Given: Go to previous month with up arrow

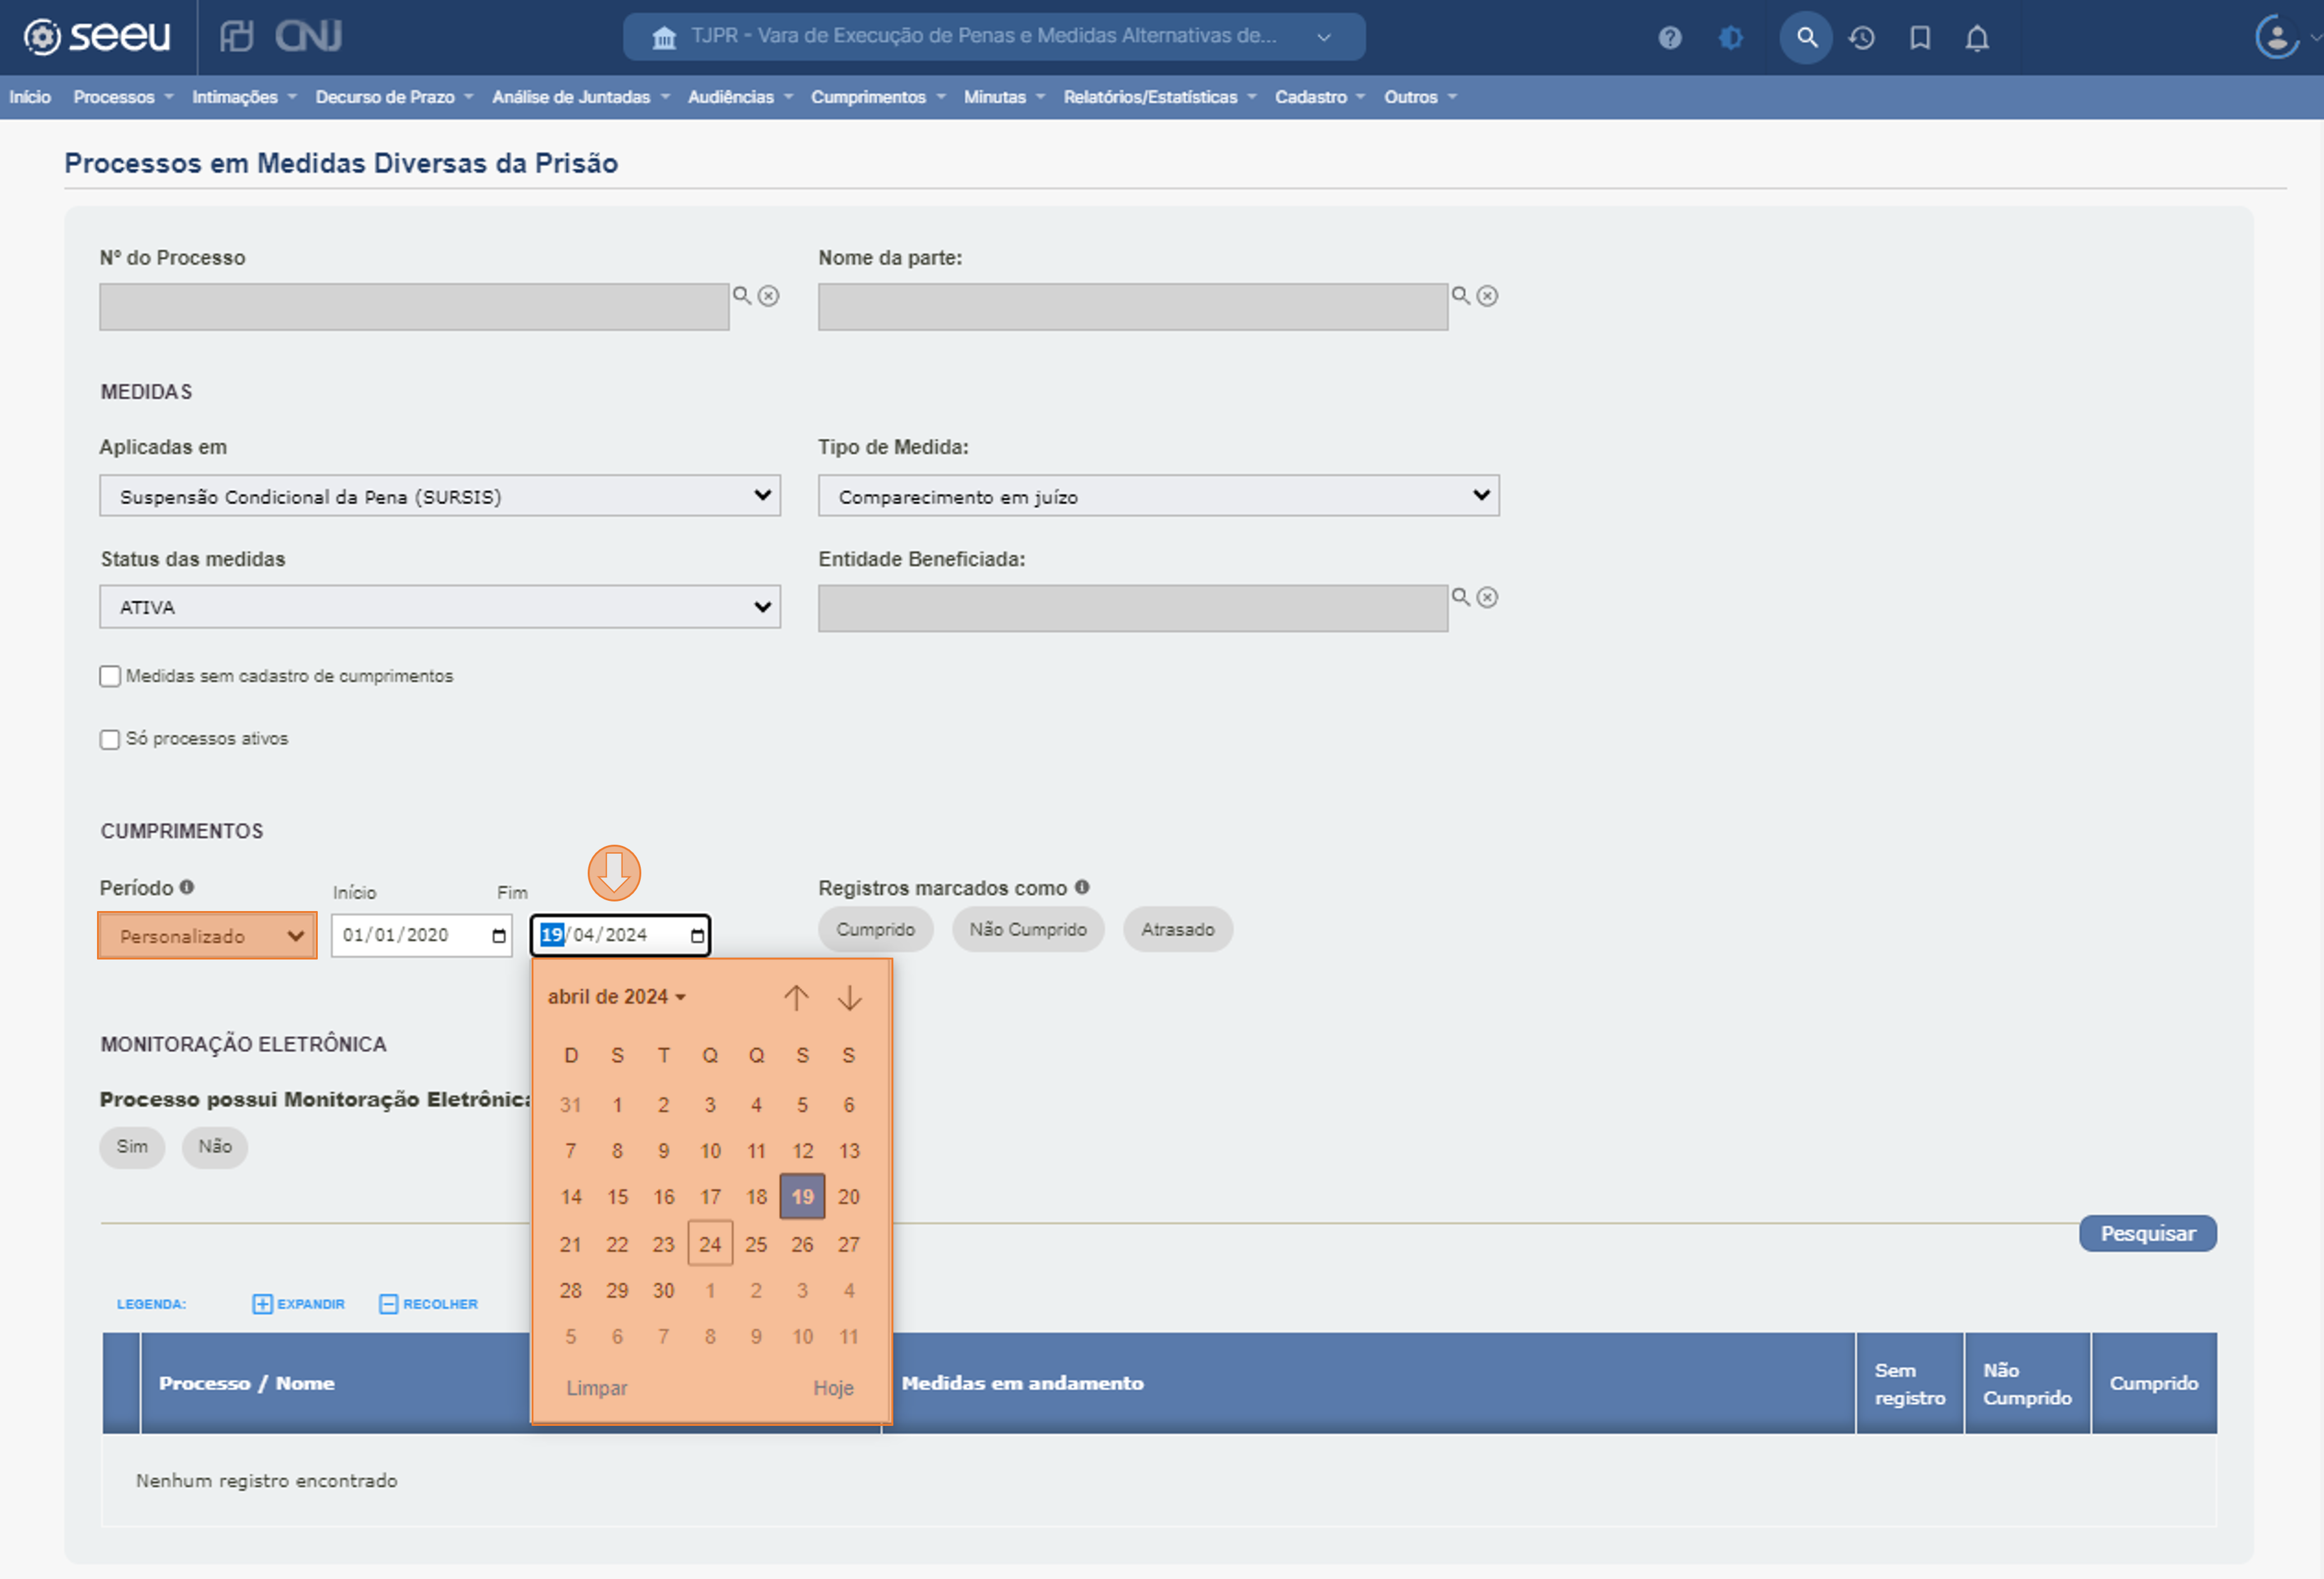Looking at the screenshot, I should click(796, 997).
